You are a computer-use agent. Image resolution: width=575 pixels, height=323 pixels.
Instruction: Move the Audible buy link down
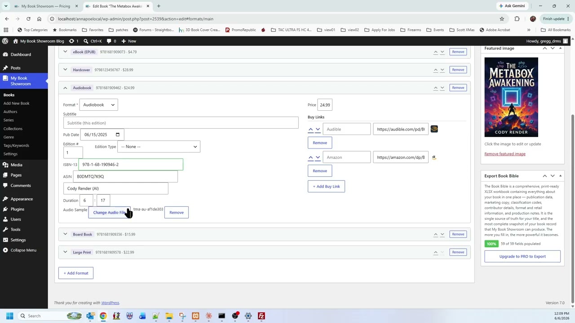pos(318,129)
